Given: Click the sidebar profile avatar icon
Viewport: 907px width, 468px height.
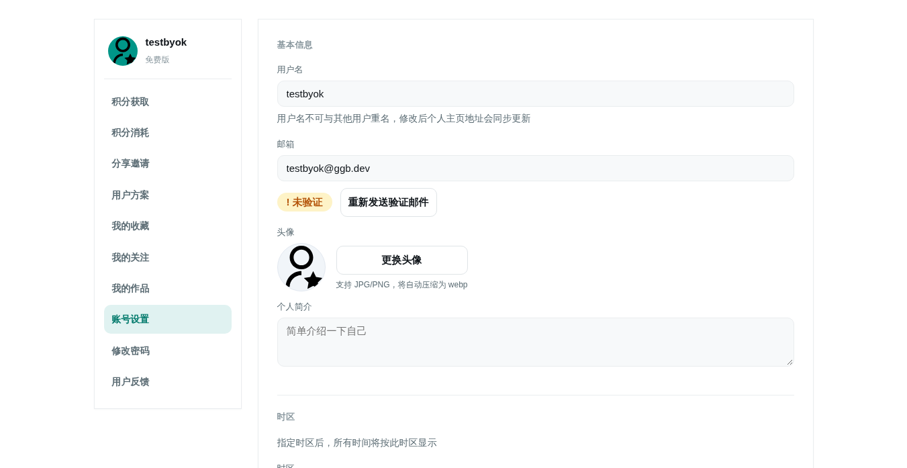Looking at the screenshot, I should [x=123, y=51].
